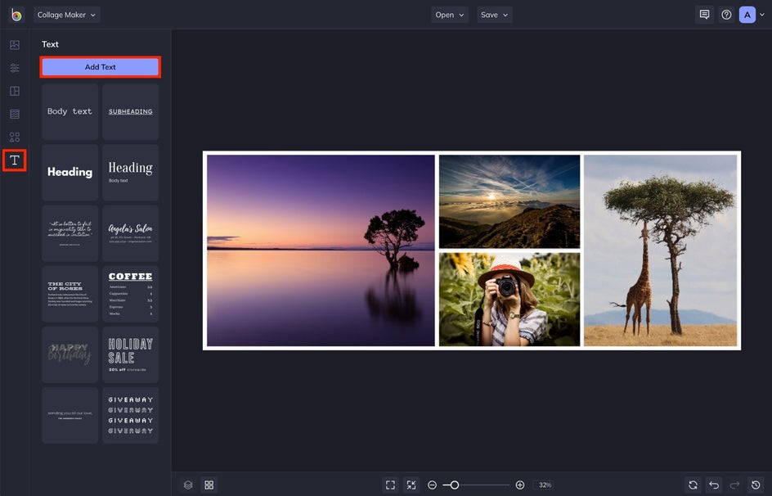Click the Add Text button
The width and height of the screenshot is (772, 496).
(x=100, y=65)
